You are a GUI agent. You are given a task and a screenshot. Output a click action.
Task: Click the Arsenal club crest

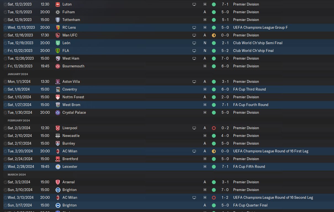[x=58, y=182]
